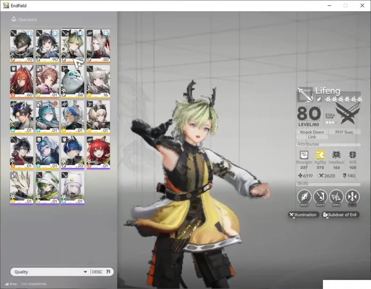Screen dimensions: 371x289
Task: Select the red-haired cat-eared girl operator
Action: tap(98, 152)
